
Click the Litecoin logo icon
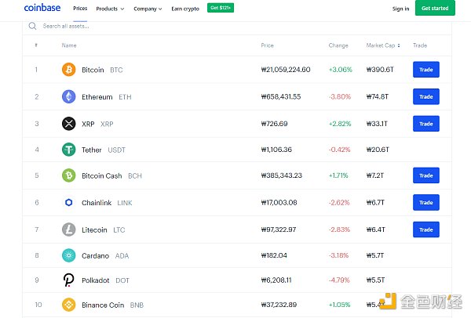(x=69, y=229)
